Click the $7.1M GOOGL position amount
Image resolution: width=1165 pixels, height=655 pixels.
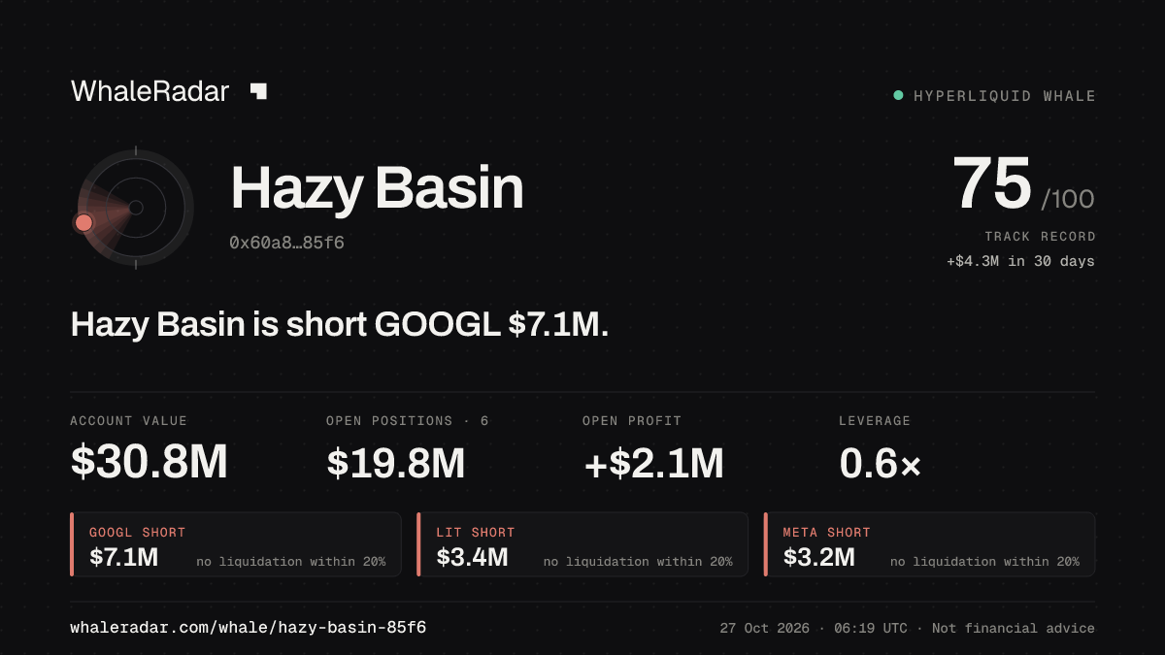click(x=124, y=557)
